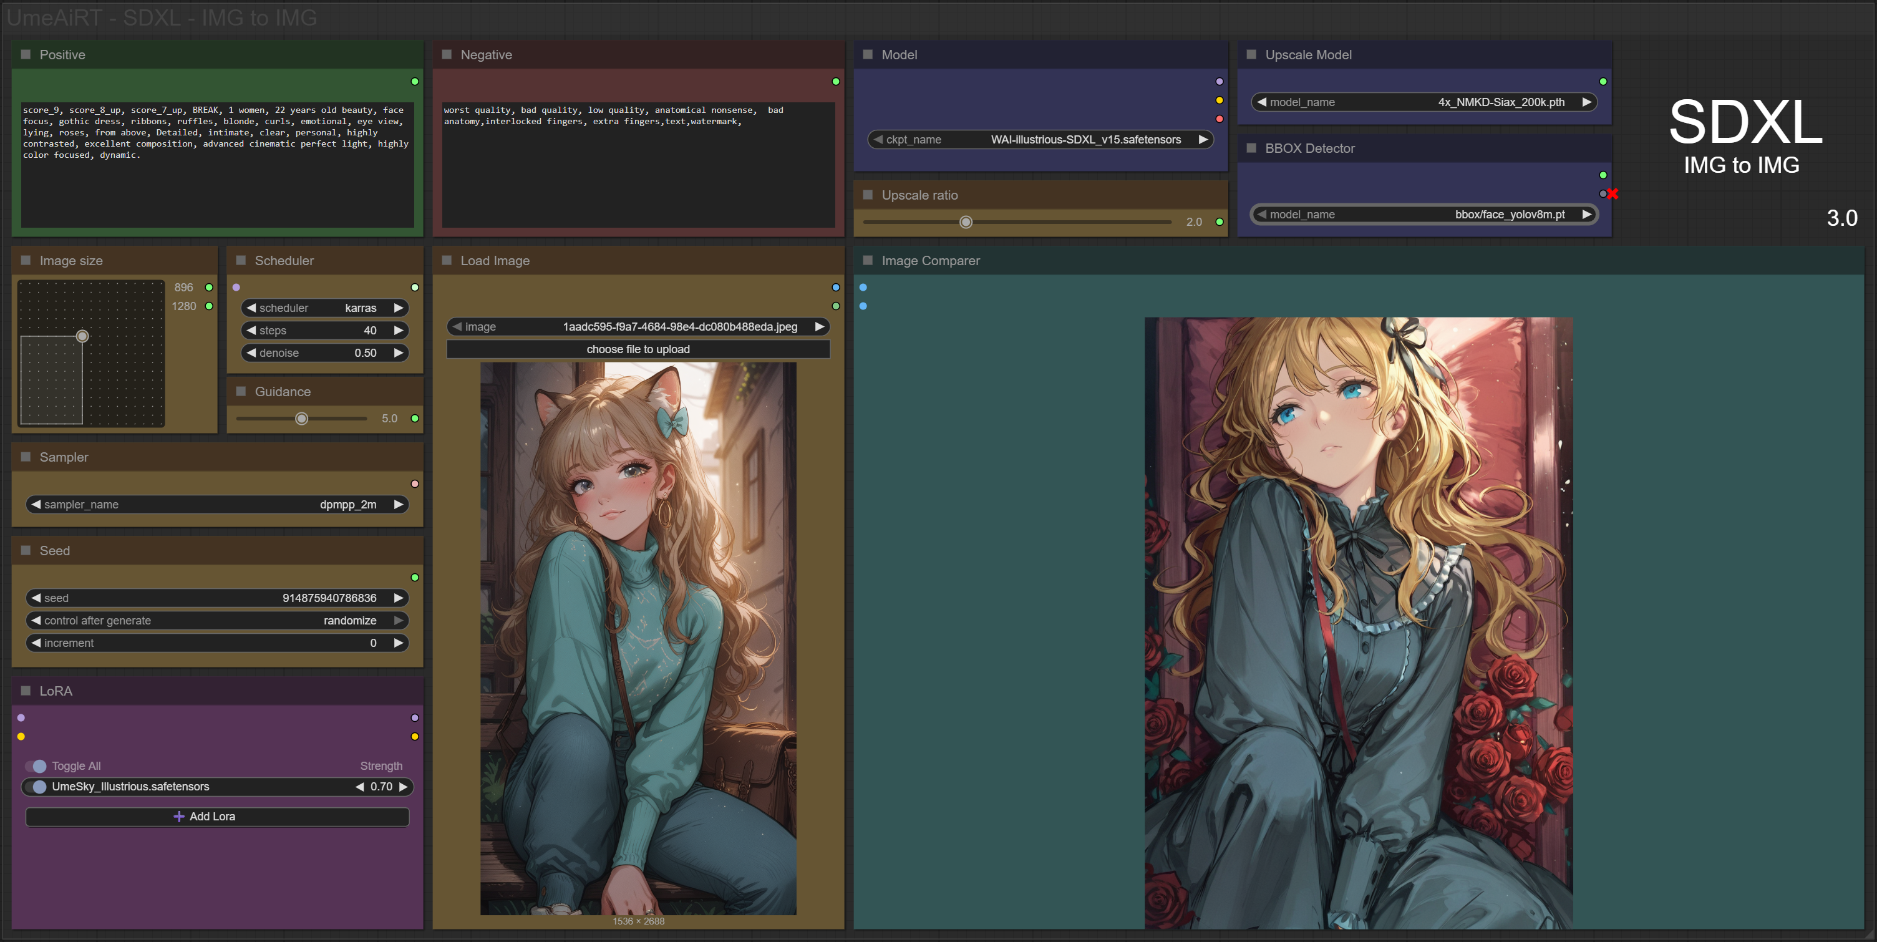1877x942 pixels.
Task: Click choose file to upload button
Action: tap(638, 349)
